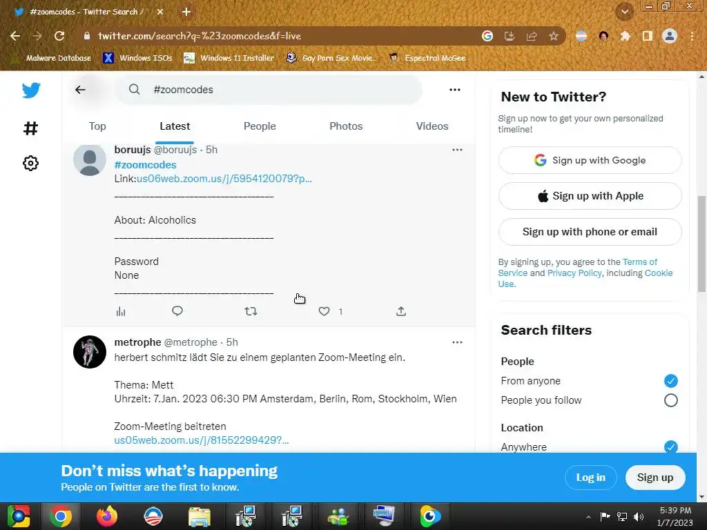Close the #zoomcodes Twitter tab

pos(160,12)
